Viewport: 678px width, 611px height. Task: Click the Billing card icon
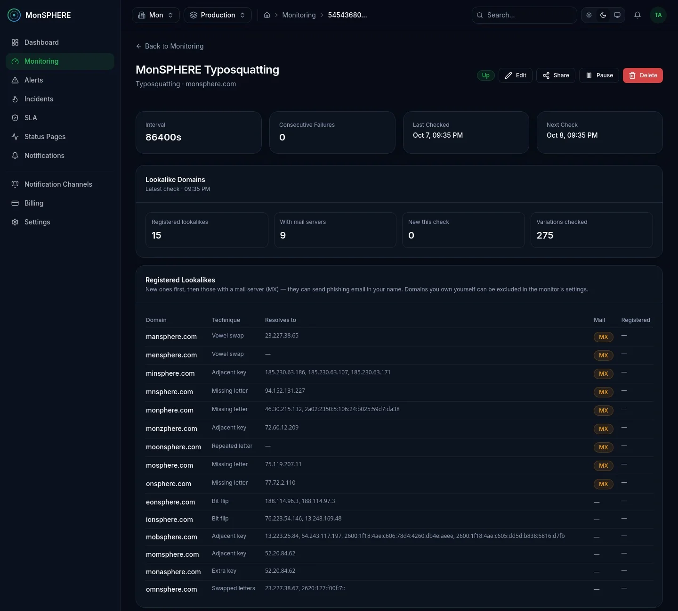click(x=15, y=203)
